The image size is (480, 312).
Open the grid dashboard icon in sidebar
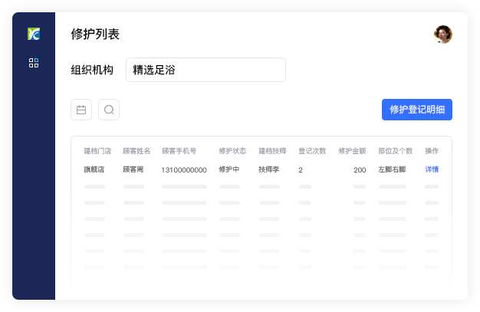point(34,63)
